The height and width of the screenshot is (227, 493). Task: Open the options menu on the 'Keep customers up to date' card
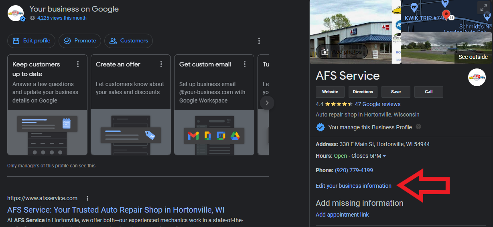pyautogui.click(x=78, y=64)
